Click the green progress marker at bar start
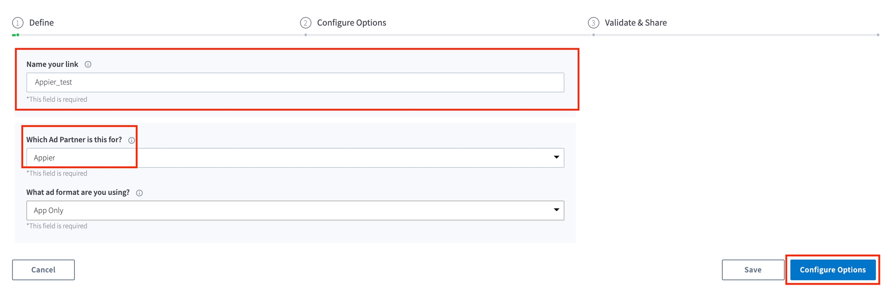 (x=16, y=35)
